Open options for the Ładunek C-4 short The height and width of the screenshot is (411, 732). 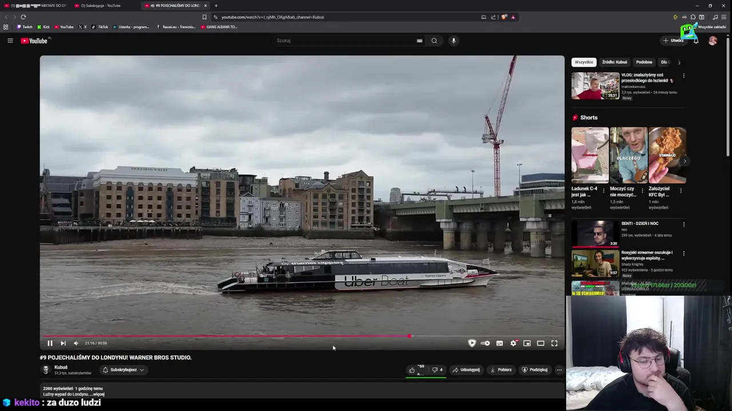click(x=603, y=191)
